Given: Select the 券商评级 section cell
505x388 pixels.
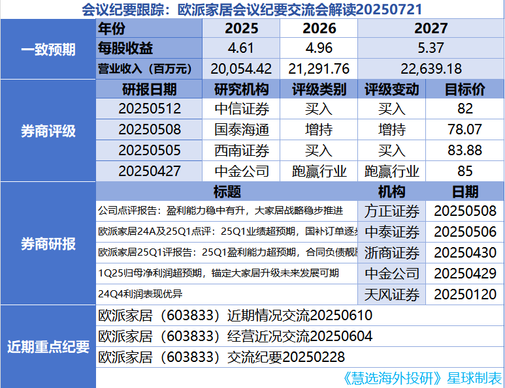Looking at the screenshot, I should 48,130.
